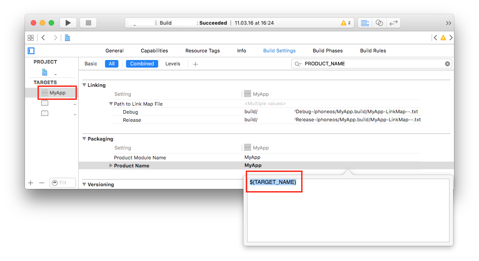The image size is (479, 261).
Task: Open the Build Phases tab
Action: (x=328, y=51)
